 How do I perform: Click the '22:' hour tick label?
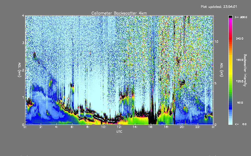click(x=198, y=127)
